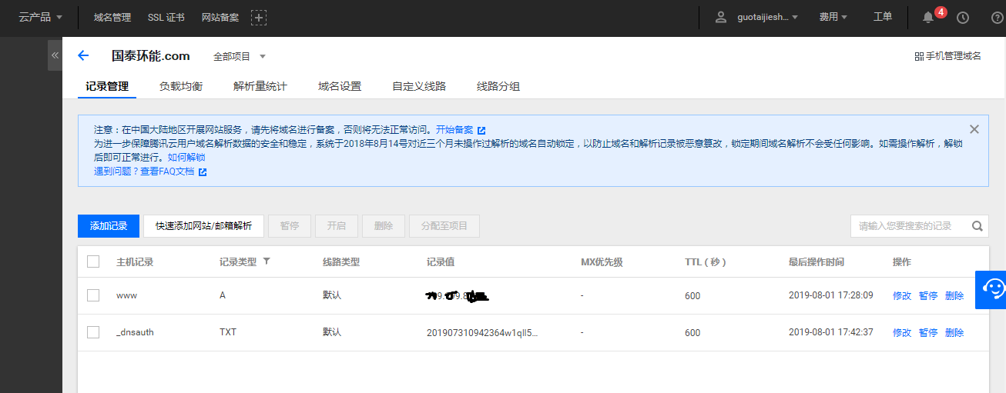Click the www host record cell

pyautogui.click(x=126, y=295)
